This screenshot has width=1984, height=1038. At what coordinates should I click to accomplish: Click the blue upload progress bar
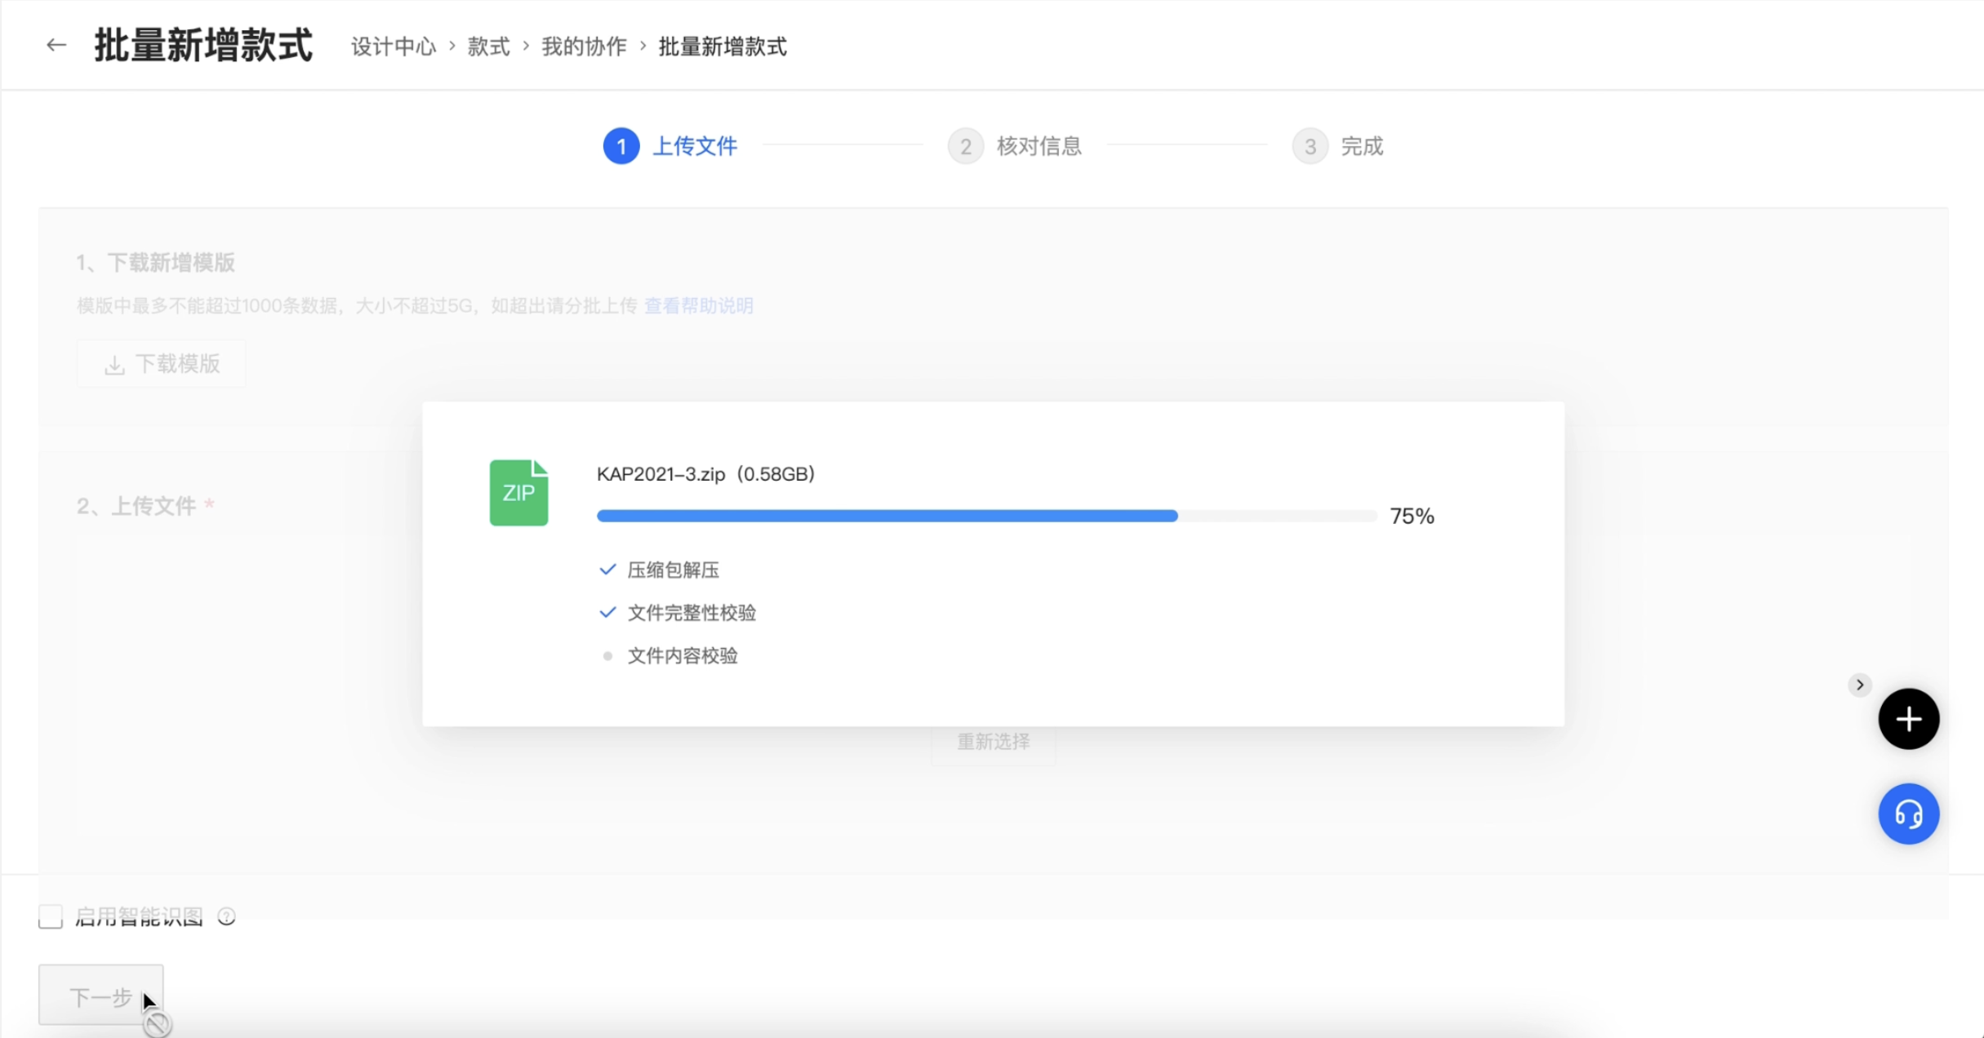click(887, 516)
